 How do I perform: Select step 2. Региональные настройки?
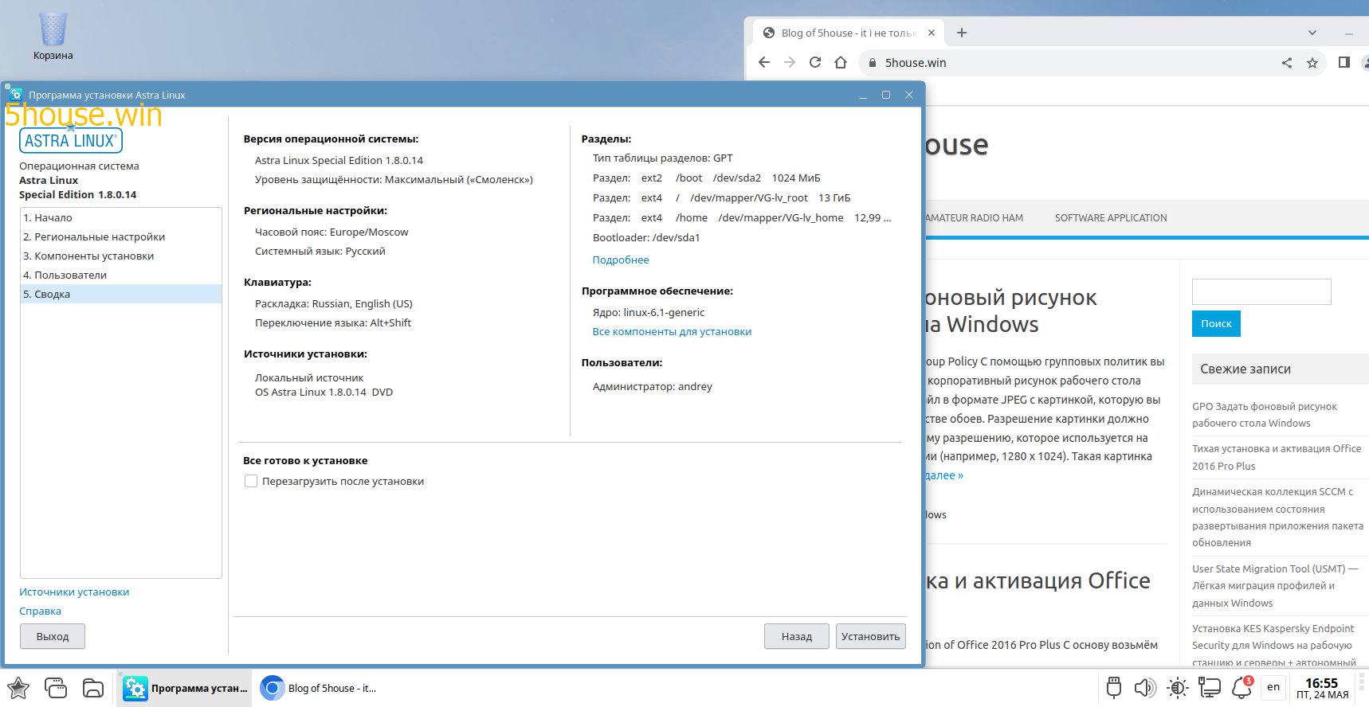[120, 236]
